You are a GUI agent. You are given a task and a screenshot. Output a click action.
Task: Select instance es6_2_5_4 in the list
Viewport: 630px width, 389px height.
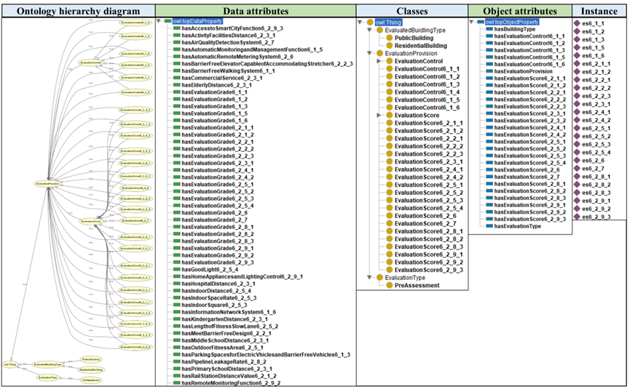(600, 152)
